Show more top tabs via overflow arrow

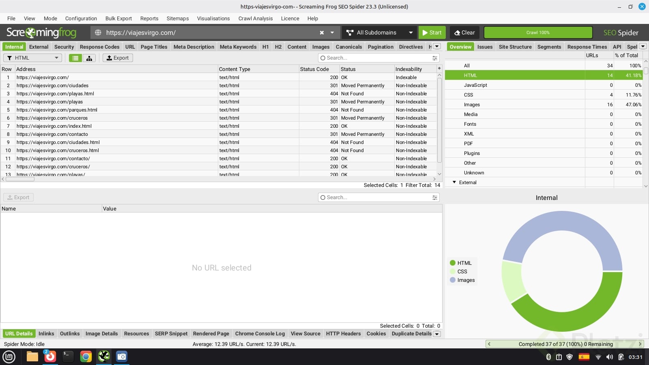click(437, 47)
